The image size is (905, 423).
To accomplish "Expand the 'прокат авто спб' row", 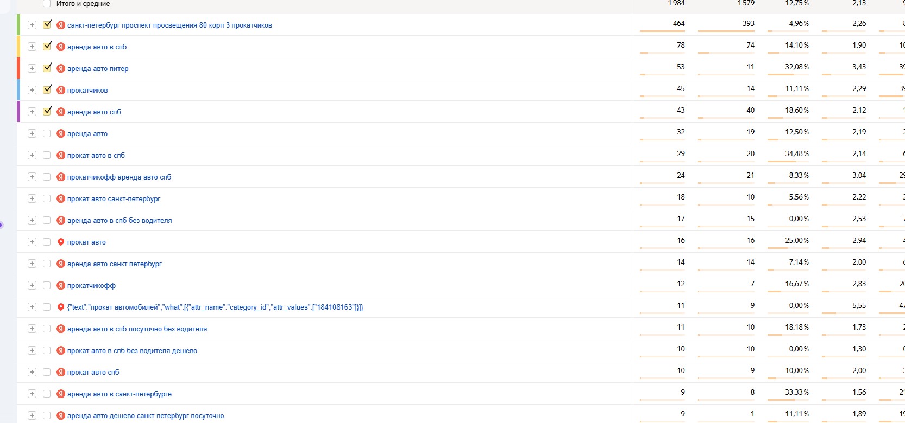I will coord(32,372).
